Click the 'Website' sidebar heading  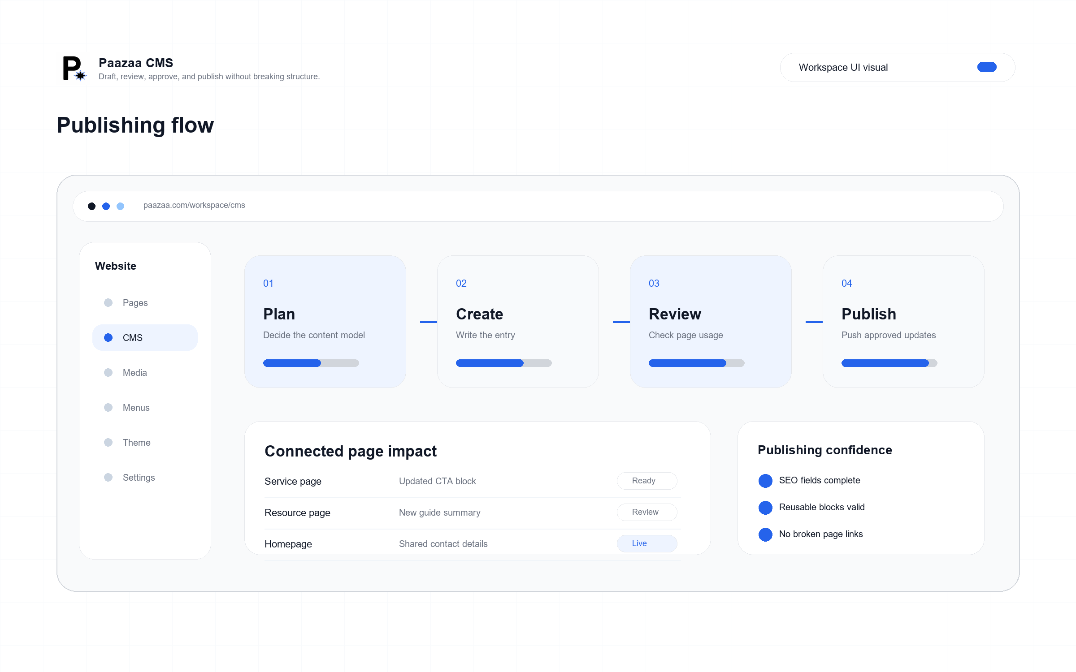(116, 266)
